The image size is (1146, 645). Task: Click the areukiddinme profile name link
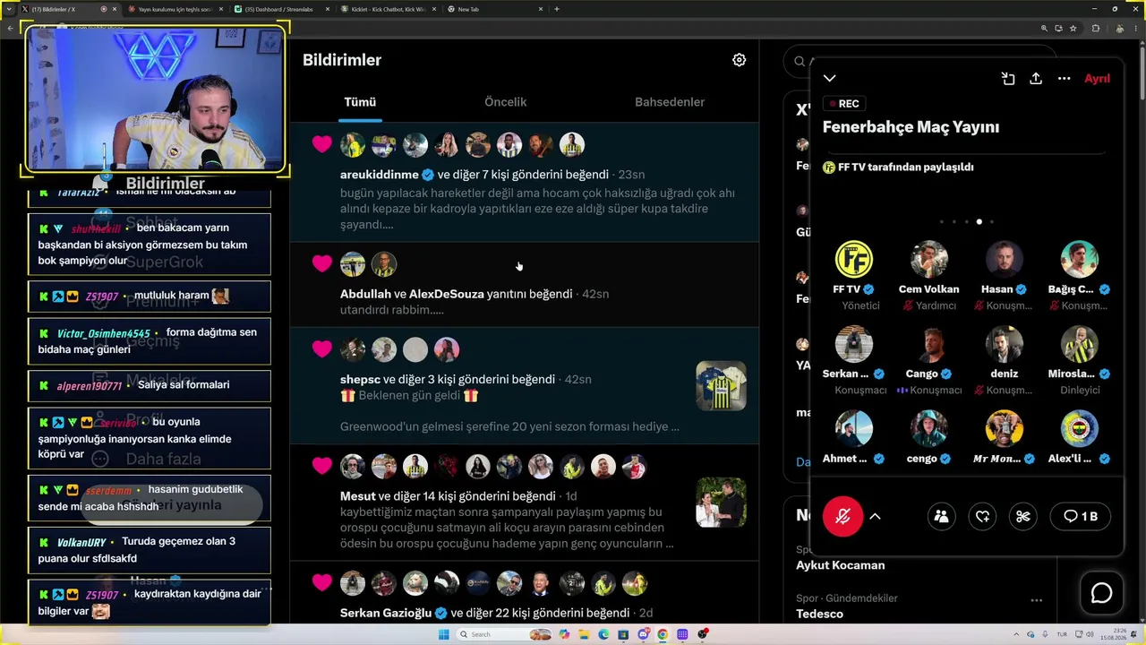point(380,175)
